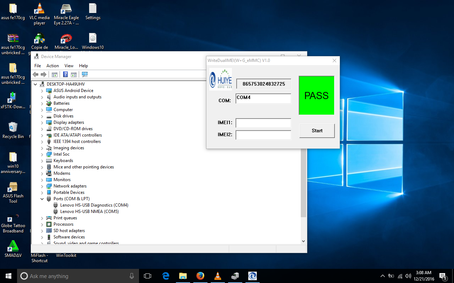Expand the Processors node

42,224
